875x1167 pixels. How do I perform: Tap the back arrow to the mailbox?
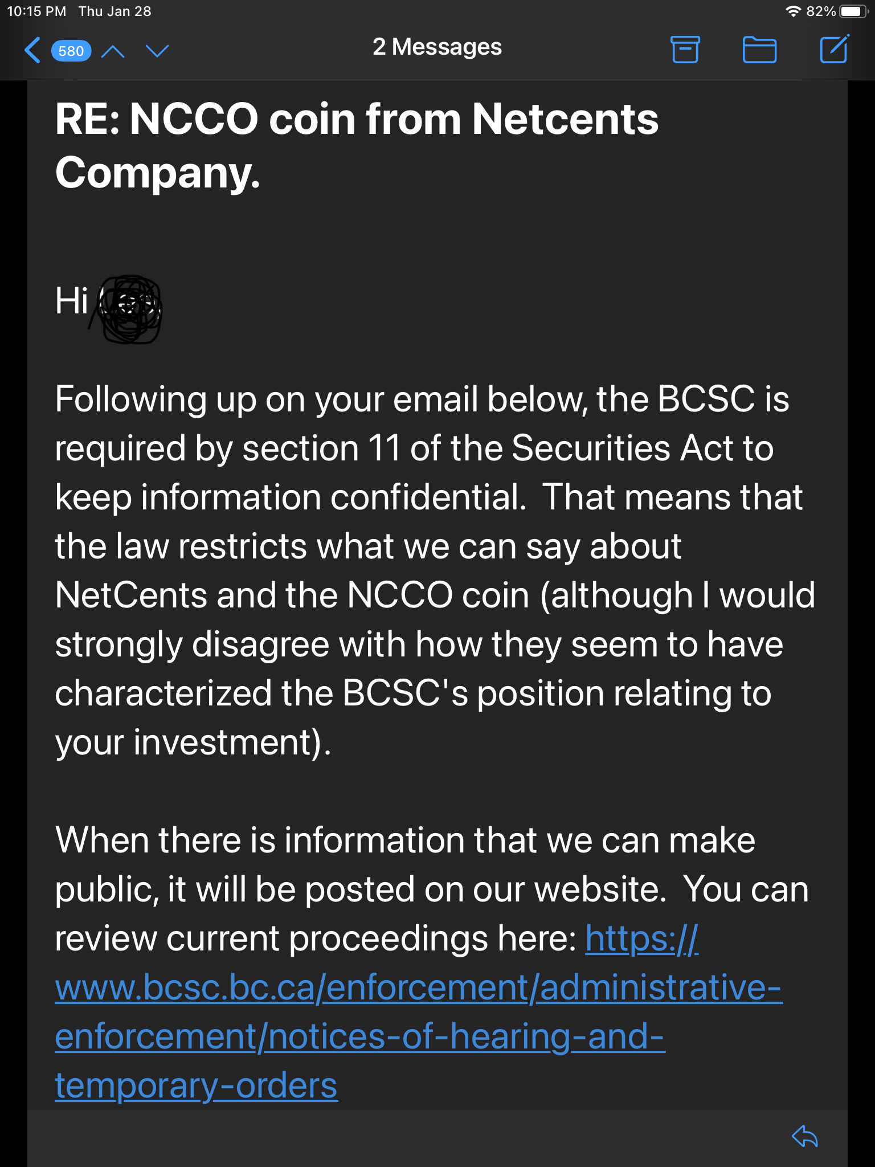pos(32,50)
